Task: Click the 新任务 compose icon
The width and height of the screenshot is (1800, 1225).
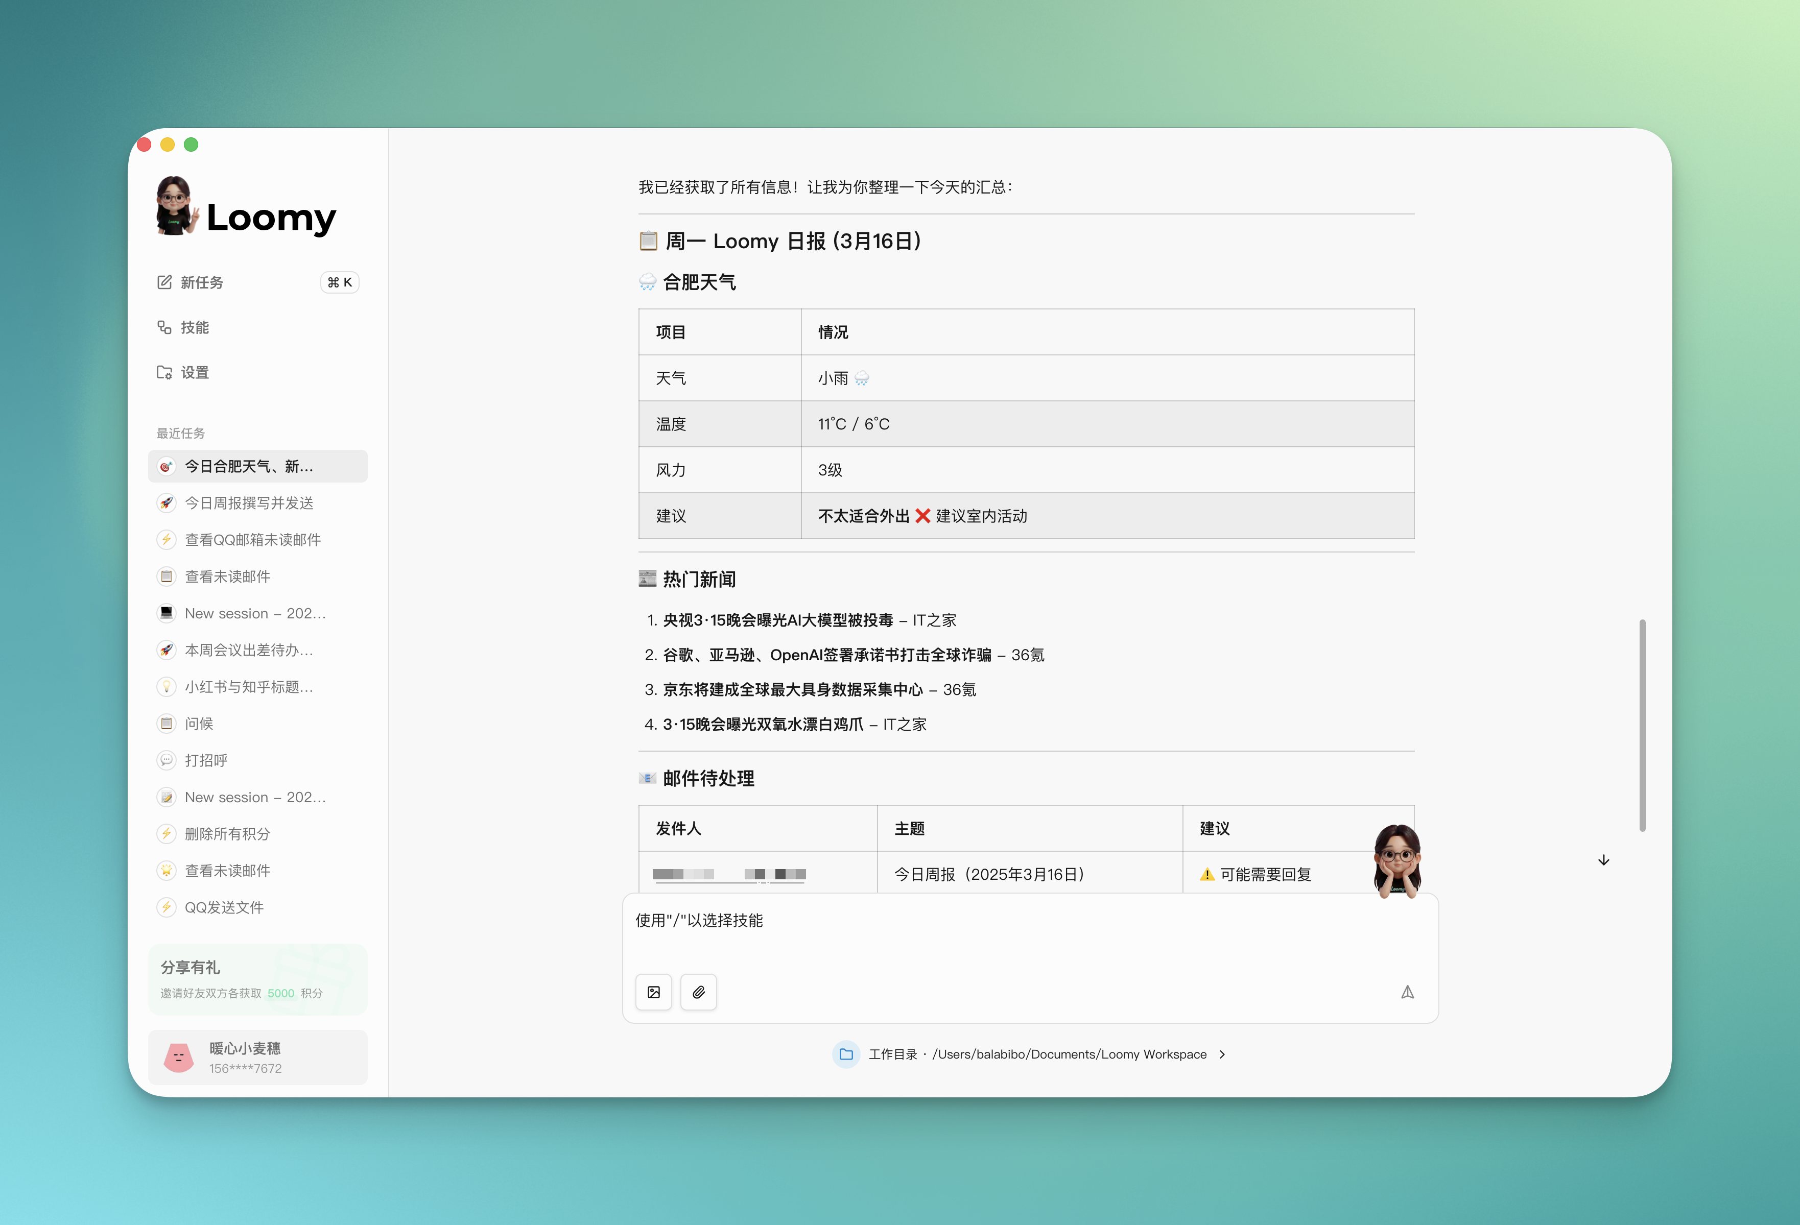Action: coord(165,282)
